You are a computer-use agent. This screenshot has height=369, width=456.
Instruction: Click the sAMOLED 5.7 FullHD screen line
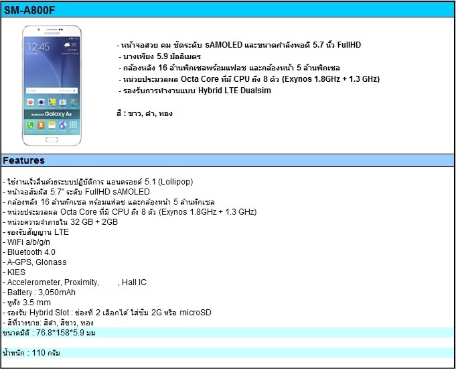coord(239,45)
